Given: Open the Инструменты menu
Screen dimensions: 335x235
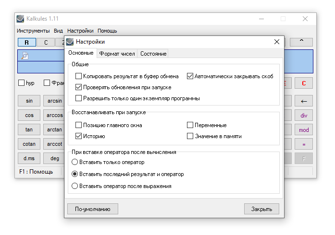Looking at the screenshot, I should pyautogui.click(x=33, y=31).
